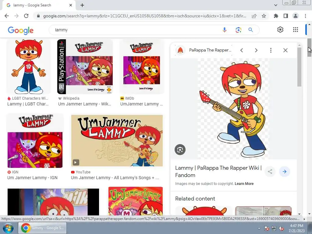Open Wikipedia Um Jammer Lammy PlayStation cover
This screenshot has width=312, height=234.
click(85, 67)
